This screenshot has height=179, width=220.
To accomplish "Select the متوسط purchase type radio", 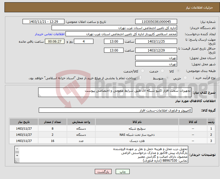I will pos(167,78).
